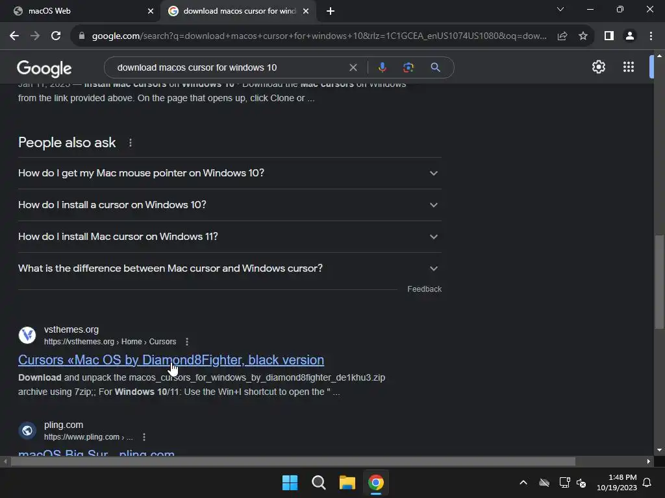This screenshot has width=665, height=498.
Task: Click the muted volume tray icon
Action: click(x=581, y=482)
